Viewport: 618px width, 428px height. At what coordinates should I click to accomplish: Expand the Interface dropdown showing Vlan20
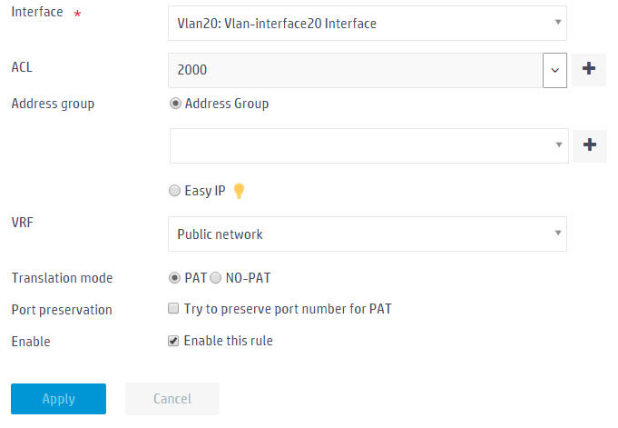[x=368, y=24]
